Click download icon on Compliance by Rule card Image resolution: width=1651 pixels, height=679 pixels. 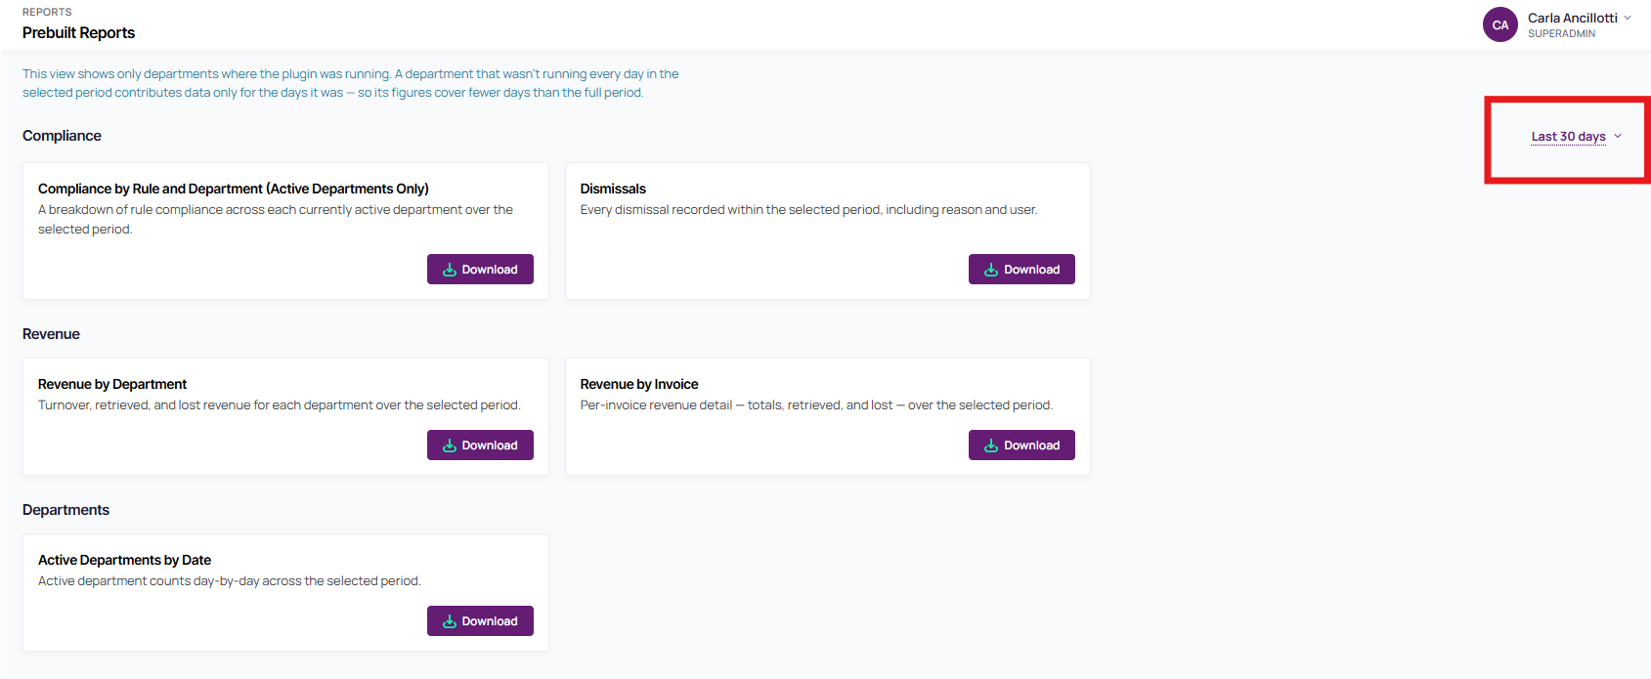coord(450,270)
